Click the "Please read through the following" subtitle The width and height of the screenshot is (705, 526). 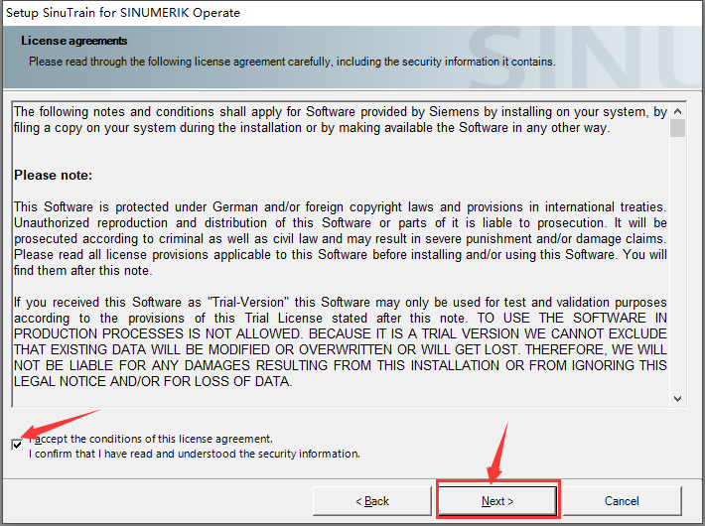(292, 62)
